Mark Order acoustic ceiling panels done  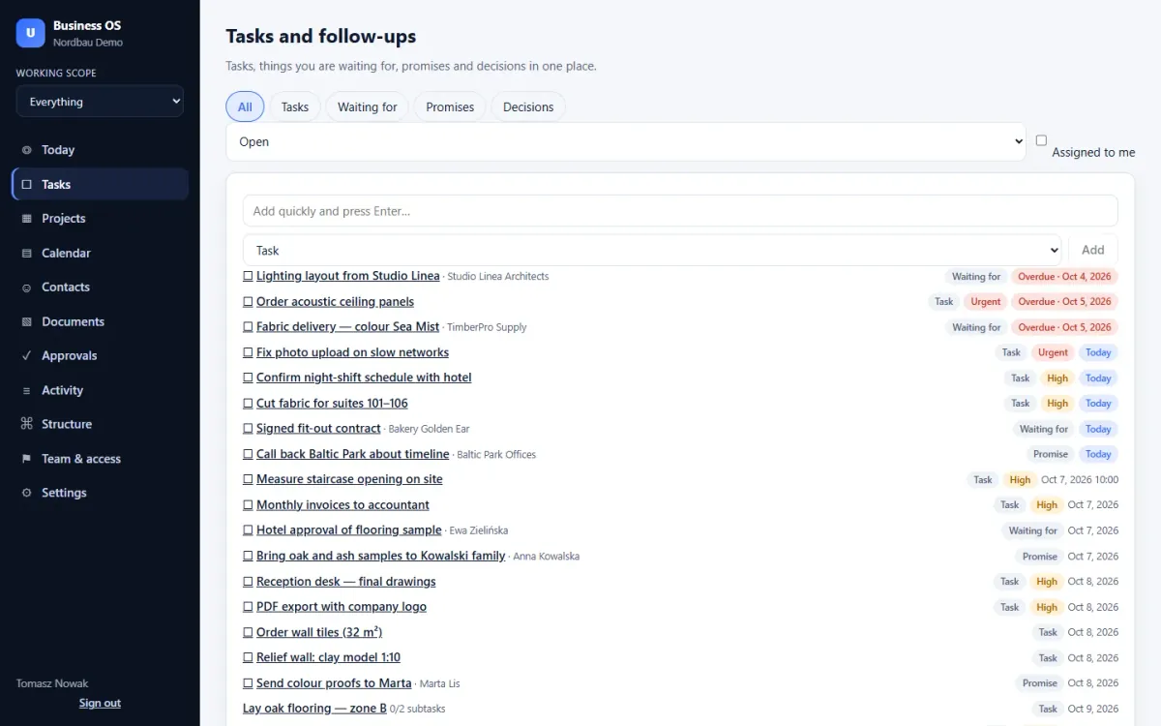[248, 302]
